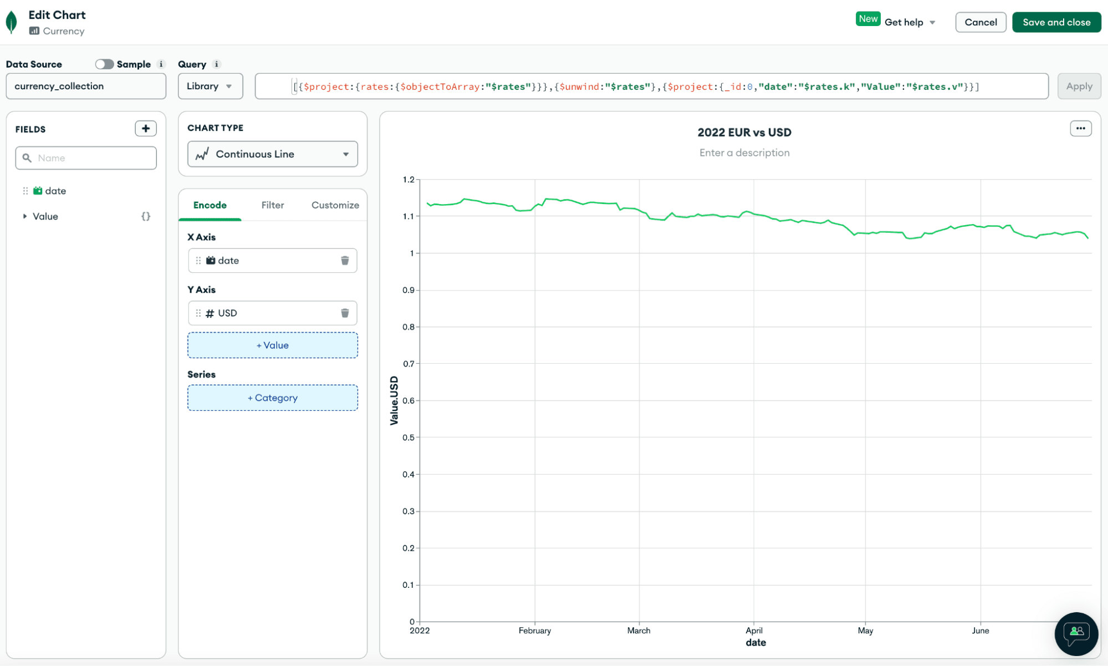Click Save and close button

pos(1056,22)
